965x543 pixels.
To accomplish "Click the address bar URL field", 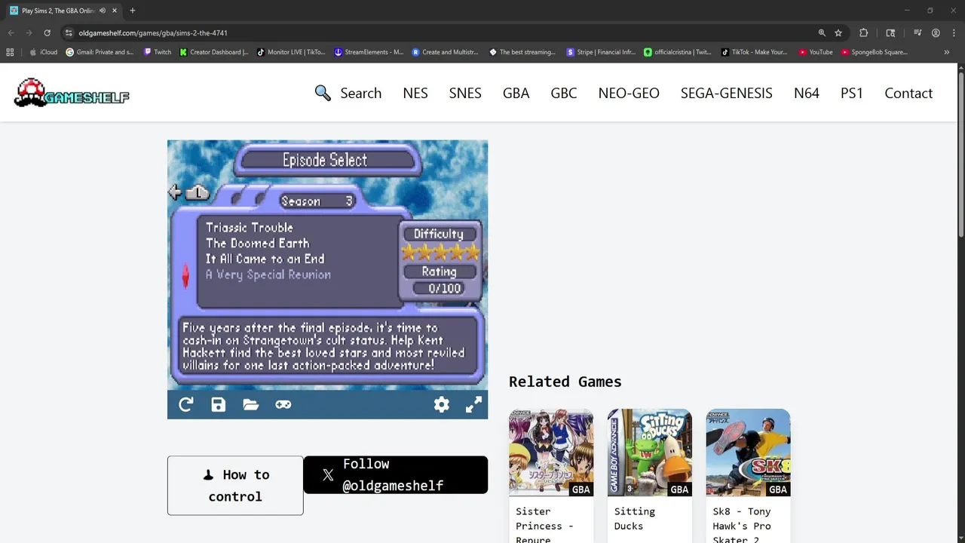I will coord(437,33).
